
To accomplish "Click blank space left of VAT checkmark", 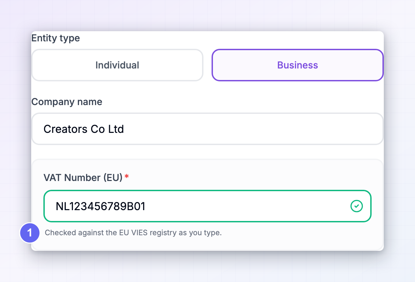I will (248, 206).
